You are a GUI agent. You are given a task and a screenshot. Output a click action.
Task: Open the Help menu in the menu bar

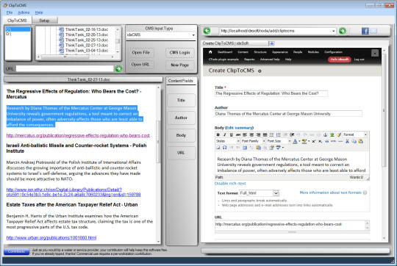[x=39, y=12]
